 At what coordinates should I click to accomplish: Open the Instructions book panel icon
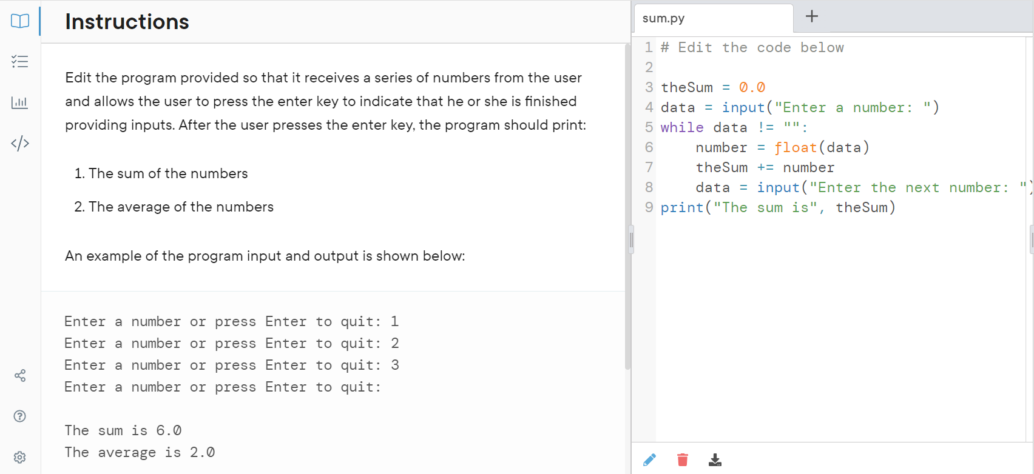19,21
